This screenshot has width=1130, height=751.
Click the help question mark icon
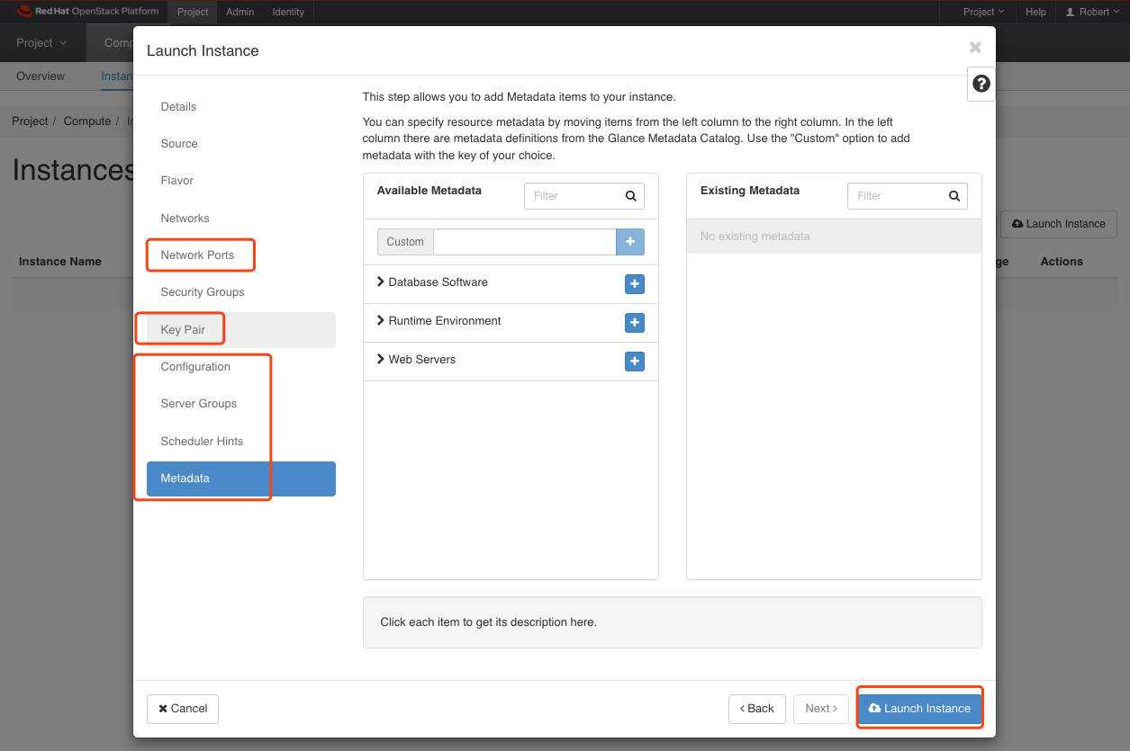pyautogui.click(x=981, y=84)
